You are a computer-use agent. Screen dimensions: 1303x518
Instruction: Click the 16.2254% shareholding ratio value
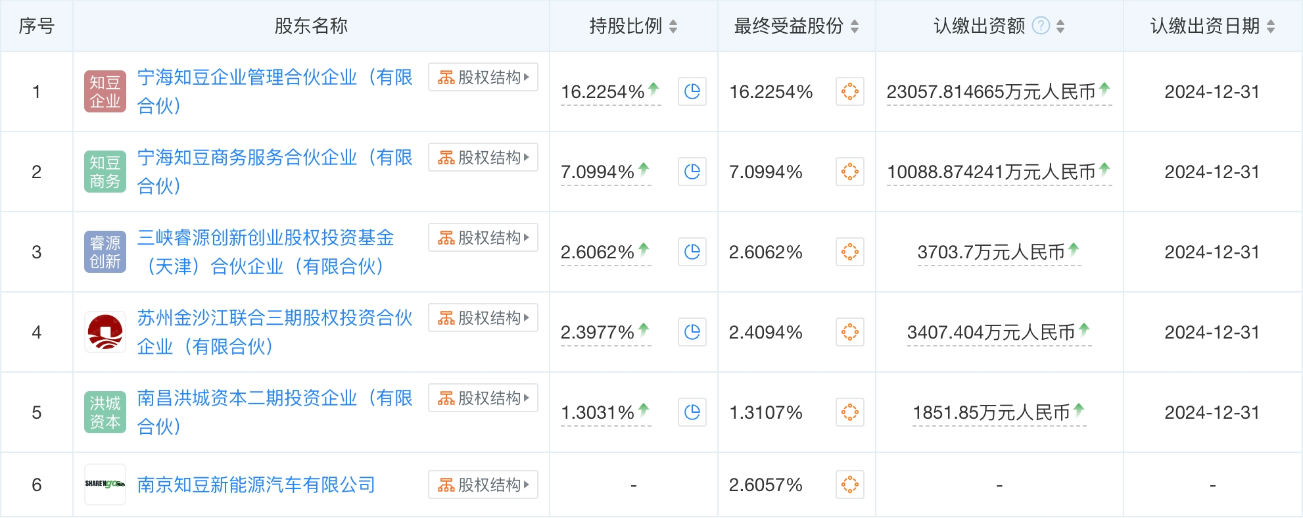click(x=603, y=92)
